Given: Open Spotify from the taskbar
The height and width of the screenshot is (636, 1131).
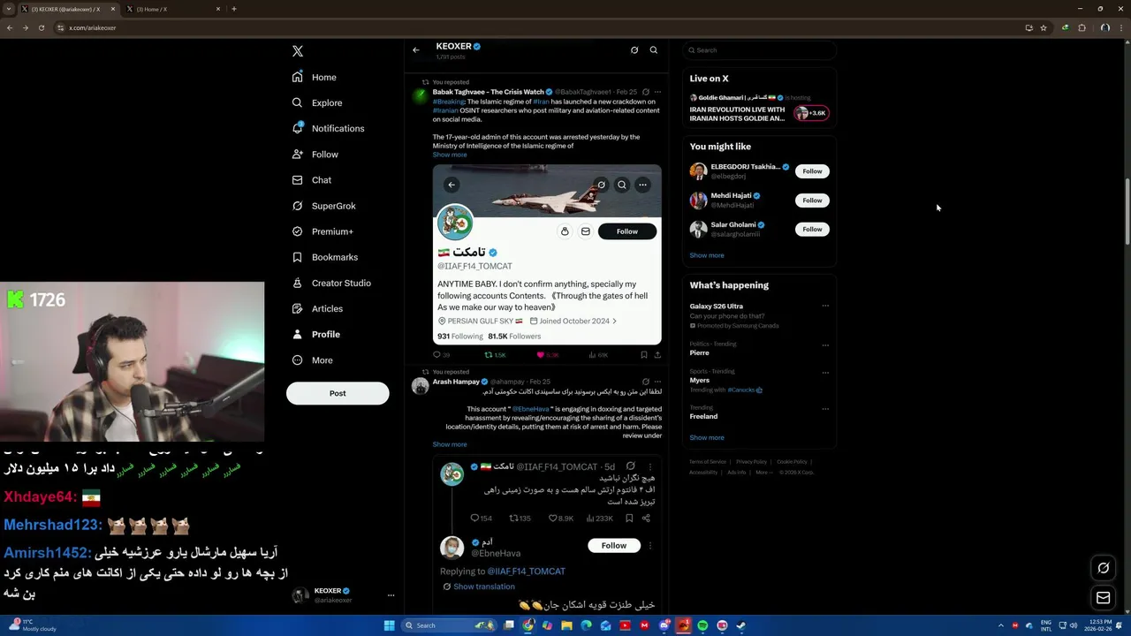Looking at the screenshot, I should [702, 625].
